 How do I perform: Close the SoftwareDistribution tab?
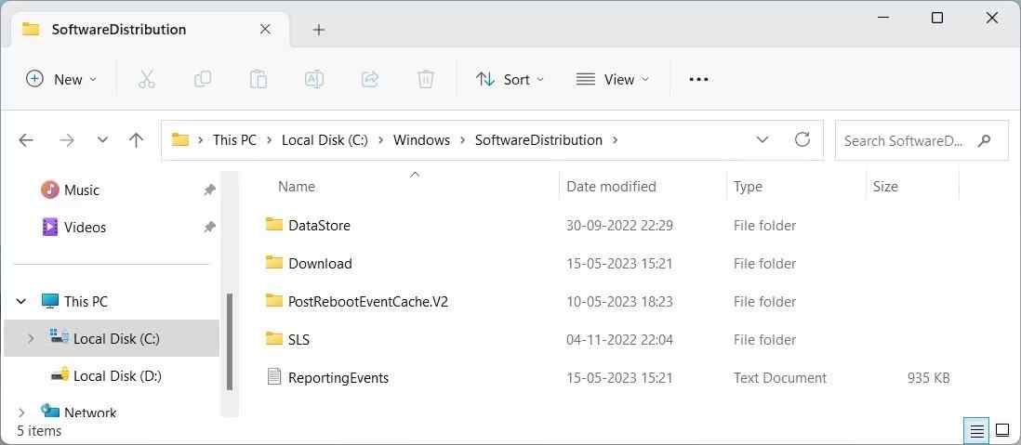pos(265,30)
